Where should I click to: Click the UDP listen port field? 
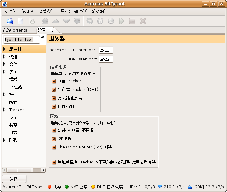(x=106, y=59)
